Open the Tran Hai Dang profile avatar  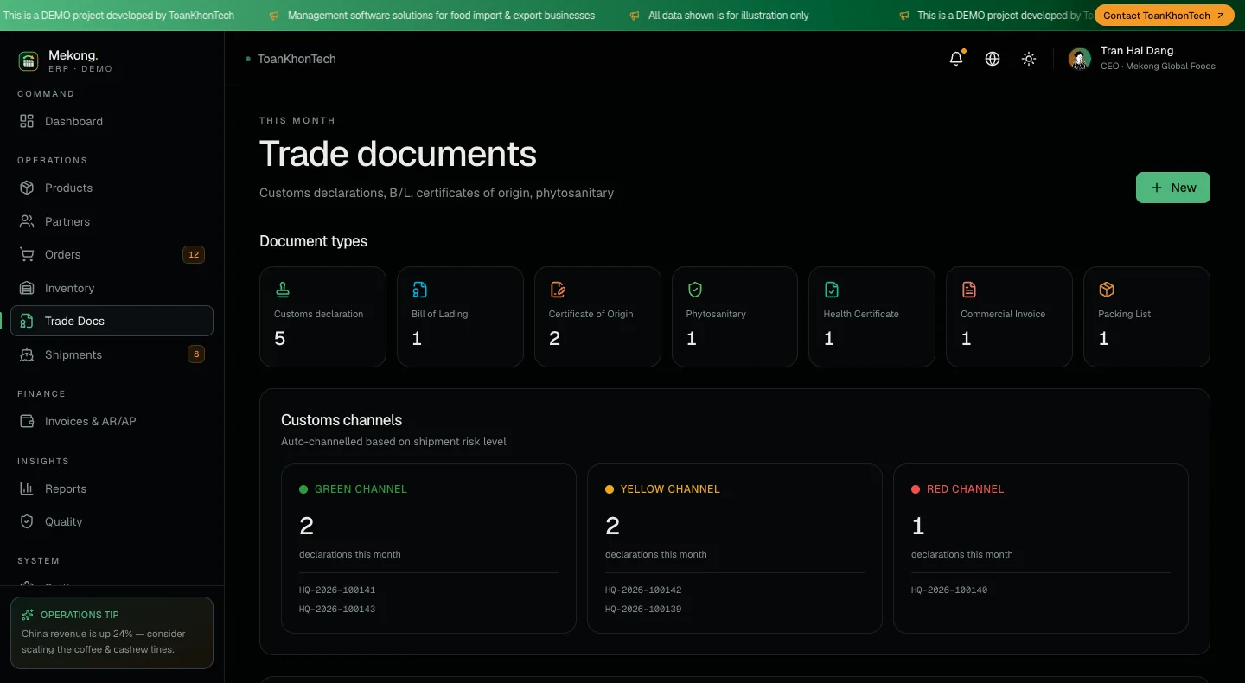pyautogui.click(x=1079, y=59)
